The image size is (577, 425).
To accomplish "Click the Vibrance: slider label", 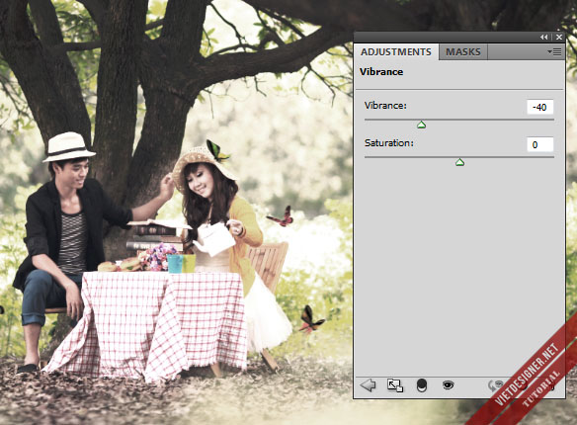I will [x=385, y=106].
